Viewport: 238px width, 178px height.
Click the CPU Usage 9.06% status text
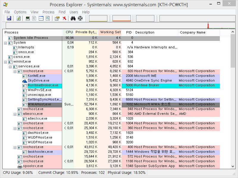[x=18, y=173]
